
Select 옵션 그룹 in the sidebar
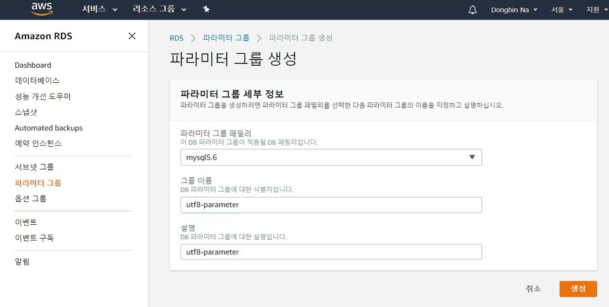pyautogui.click(x=30, y=198)
